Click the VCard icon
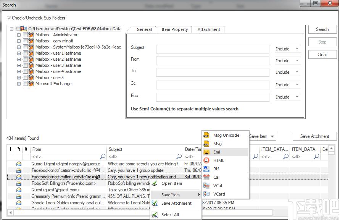Screen dimensions: 340x220 pos(206,194)
